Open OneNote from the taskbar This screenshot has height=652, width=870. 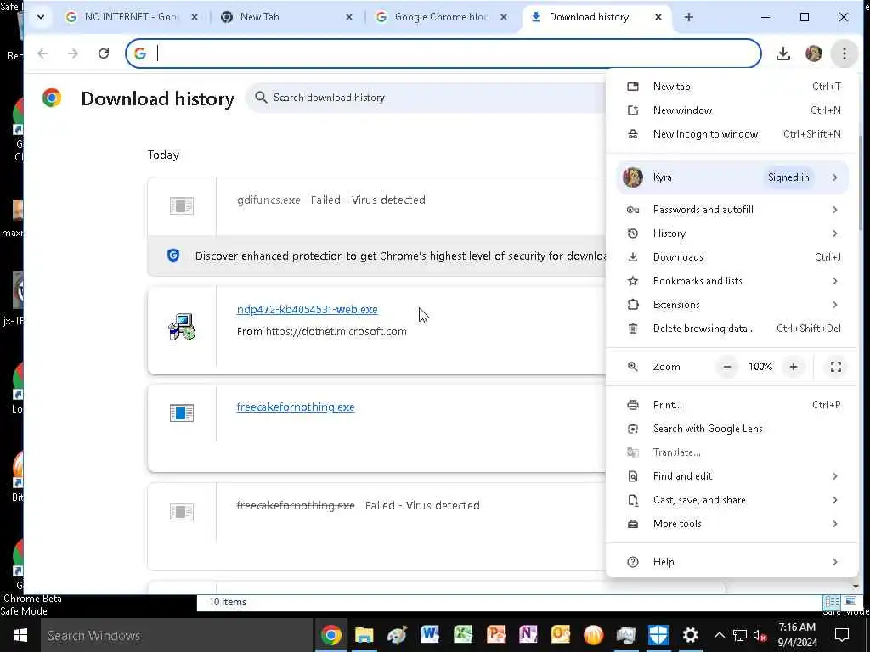(x=528, y=635)
